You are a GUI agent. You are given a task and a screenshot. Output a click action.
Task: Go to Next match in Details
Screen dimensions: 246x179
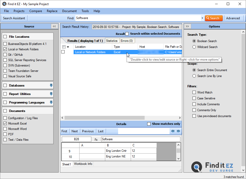click(x=75, y=131)
